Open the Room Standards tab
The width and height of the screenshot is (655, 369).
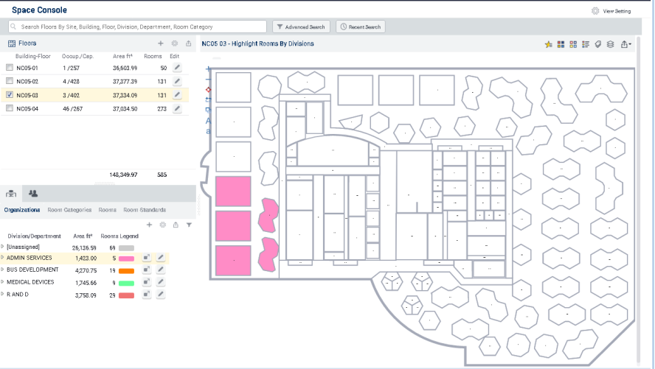click(144, 210)
